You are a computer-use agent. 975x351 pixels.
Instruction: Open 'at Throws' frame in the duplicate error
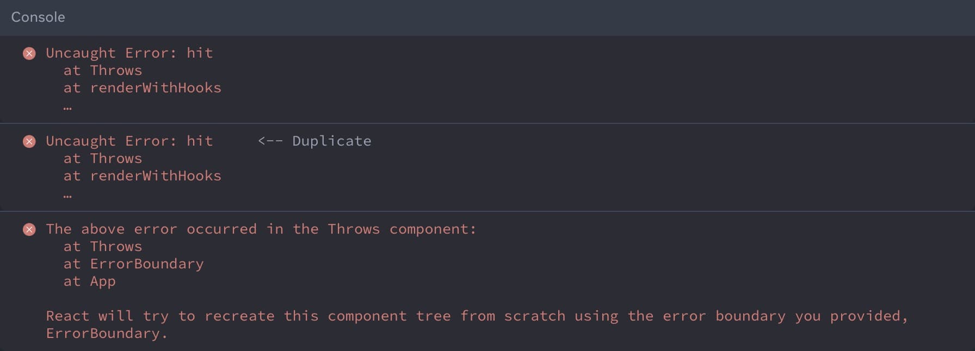coord(103,159)
